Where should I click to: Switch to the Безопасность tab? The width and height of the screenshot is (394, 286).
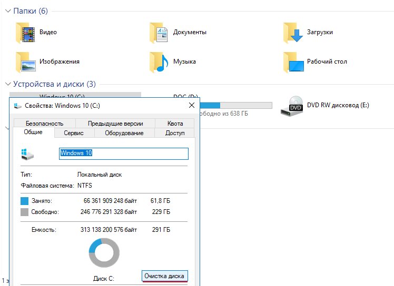click(44, 124)
